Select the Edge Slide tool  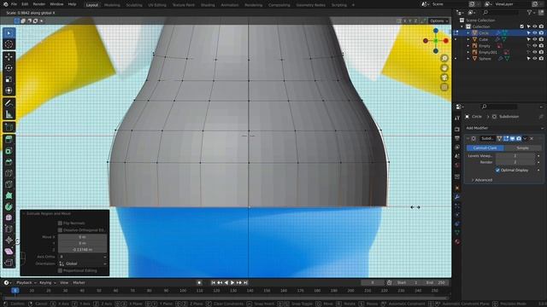[9, 229]
